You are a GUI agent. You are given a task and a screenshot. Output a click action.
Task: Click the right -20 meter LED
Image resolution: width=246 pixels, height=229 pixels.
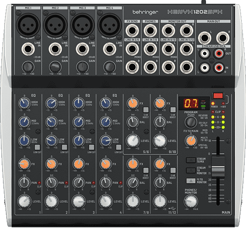(223, 127)
